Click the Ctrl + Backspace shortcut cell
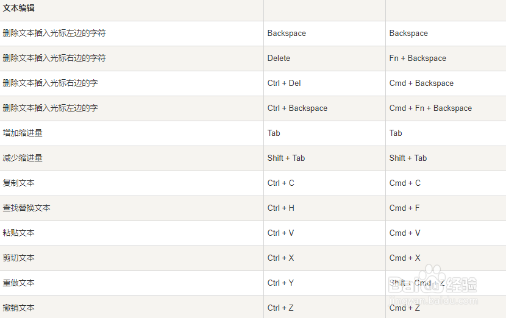 click(x=298, y=108)
